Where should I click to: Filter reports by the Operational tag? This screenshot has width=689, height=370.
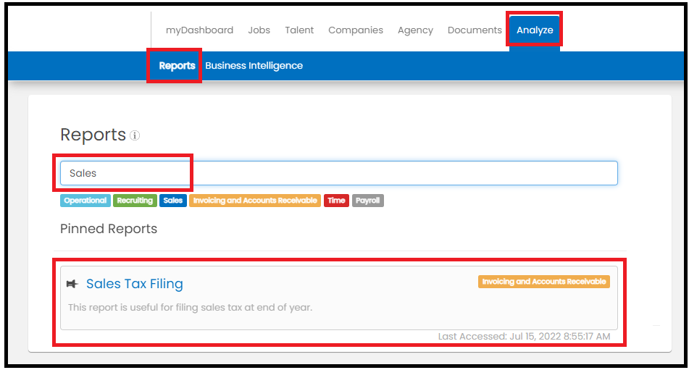(85, 201)
